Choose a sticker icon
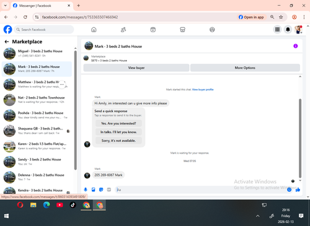Image resolution: width=310 pixels, height=226 pixels. [x=101, y=189]
